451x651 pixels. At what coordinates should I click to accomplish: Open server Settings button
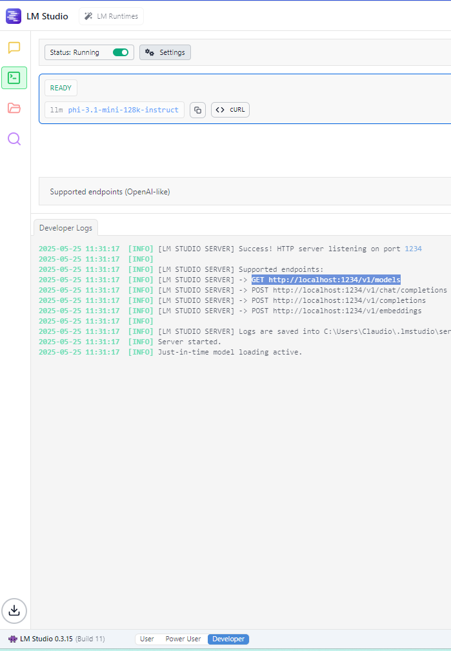(x=165, y=52)
